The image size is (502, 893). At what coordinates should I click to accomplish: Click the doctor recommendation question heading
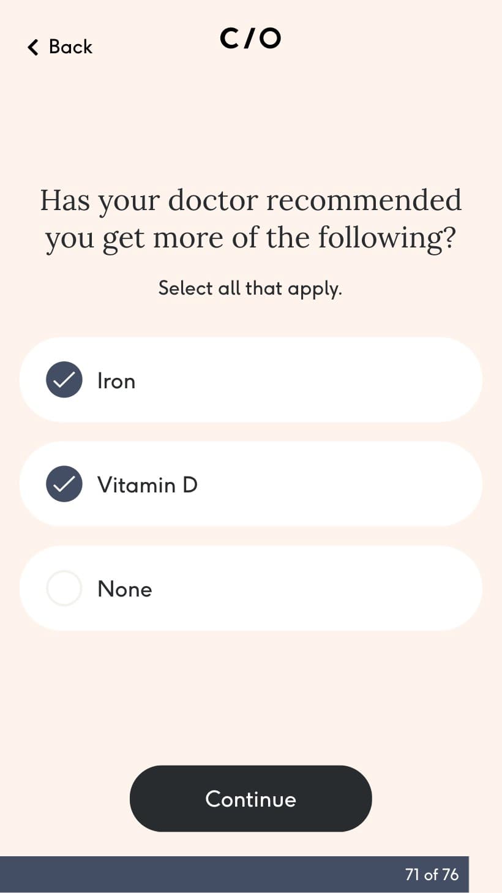tap(250, 219)
